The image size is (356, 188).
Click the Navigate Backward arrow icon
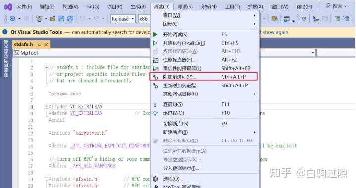pyautogui.click(x=12, y=19)
